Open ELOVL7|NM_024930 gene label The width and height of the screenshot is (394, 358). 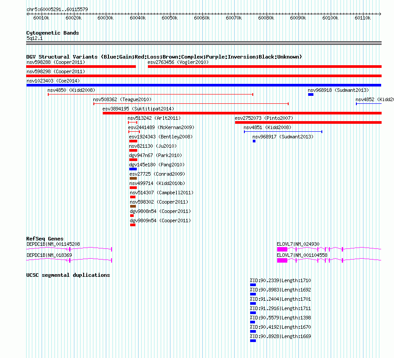(x=298, y=244)
